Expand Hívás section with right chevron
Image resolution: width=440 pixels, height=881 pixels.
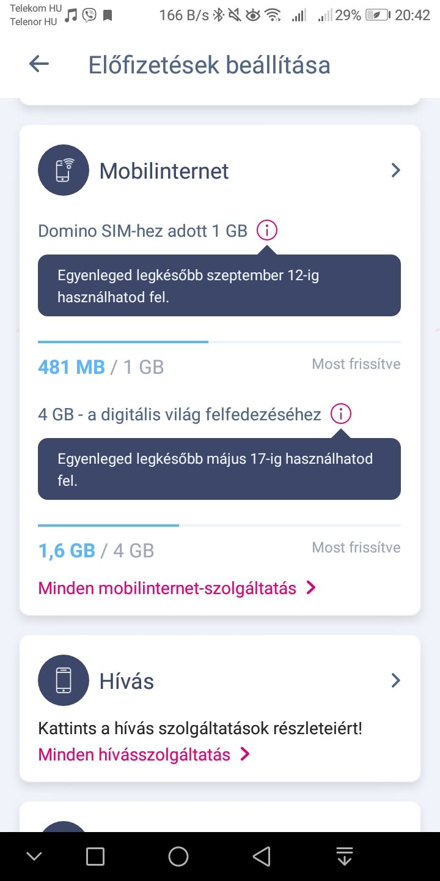pyautogui.click(x=396, y=680)
